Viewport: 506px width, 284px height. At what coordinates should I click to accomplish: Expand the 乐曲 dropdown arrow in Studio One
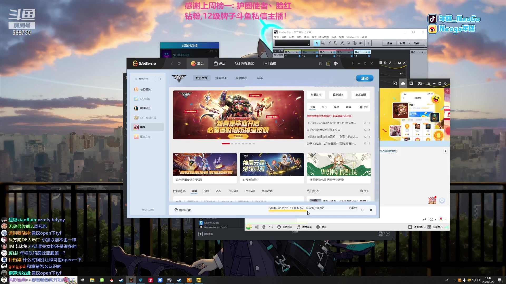click(409, 43)
